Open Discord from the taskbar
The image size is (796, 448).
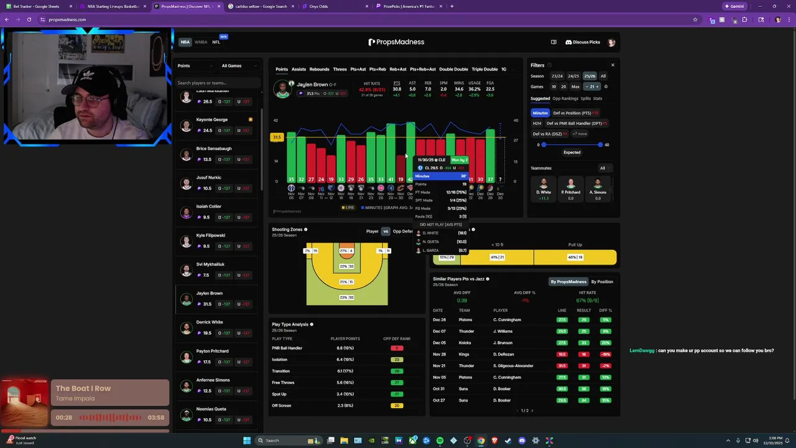(x=522, y=441)
